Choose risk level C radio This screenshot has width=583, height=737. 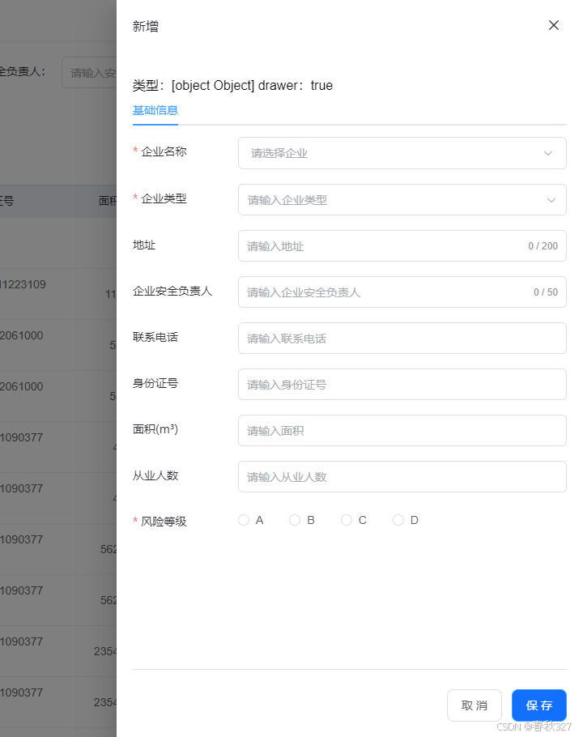tap(347, 520)
